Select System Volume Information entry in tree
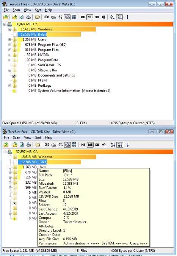The height and width of the screenshot is (256, 177). pyautogui.click(x=59, y=91)
